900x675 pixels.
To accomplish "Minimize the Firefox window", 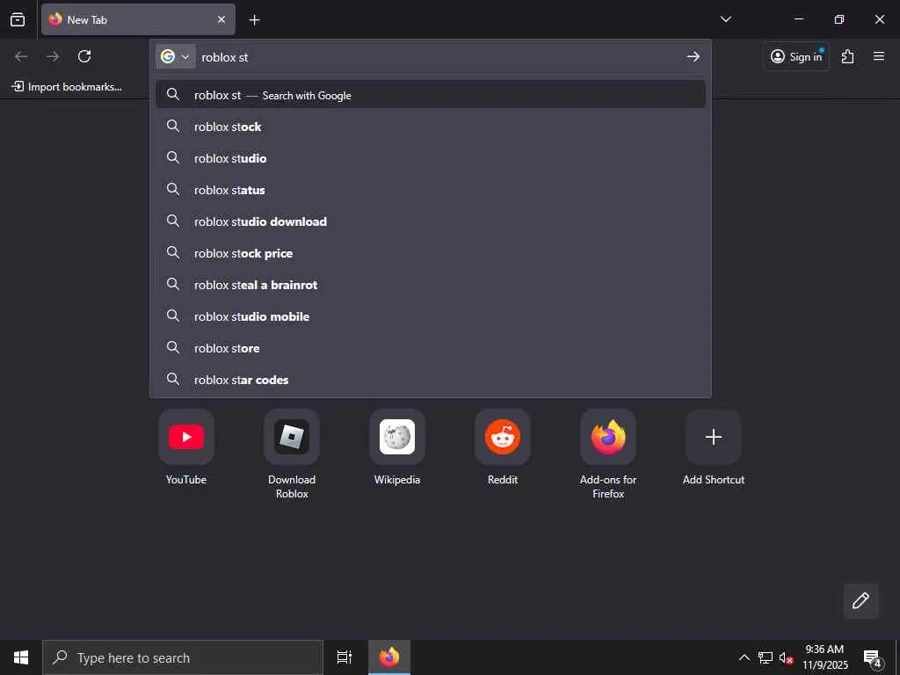I will 798,19.
